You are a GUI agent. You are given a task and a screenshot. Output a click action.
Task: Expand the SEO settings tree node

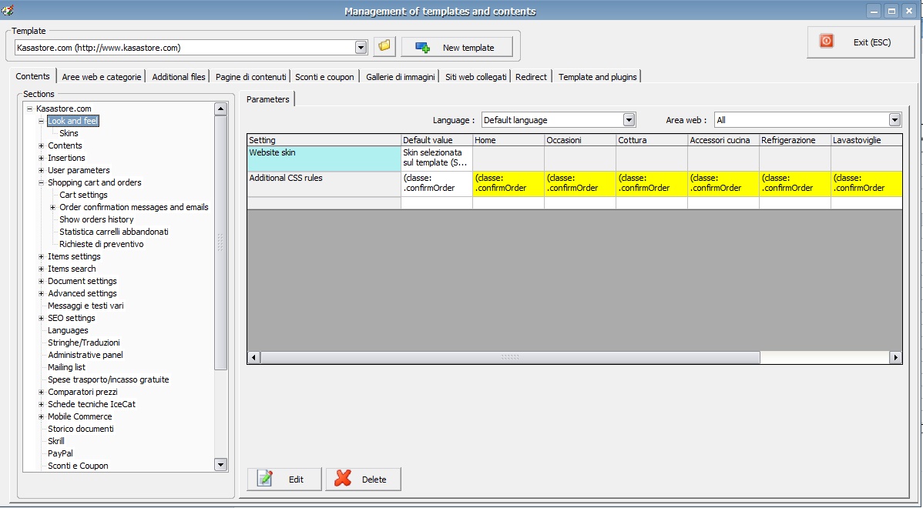[x=42, y=318]
